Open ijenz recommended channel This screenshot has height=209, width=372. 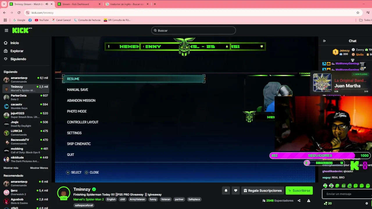pos(26,192)
